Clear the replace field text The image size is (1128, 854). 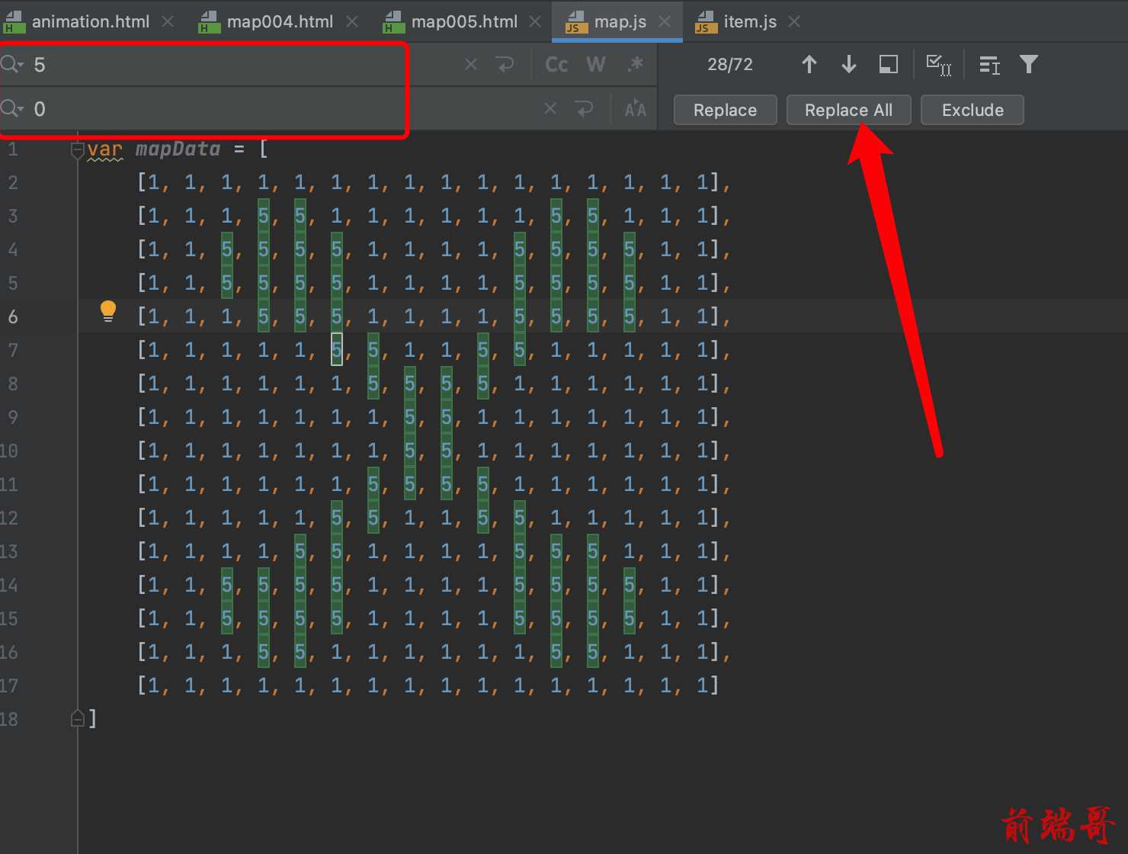pyautogui.click(x=550, y=109)
